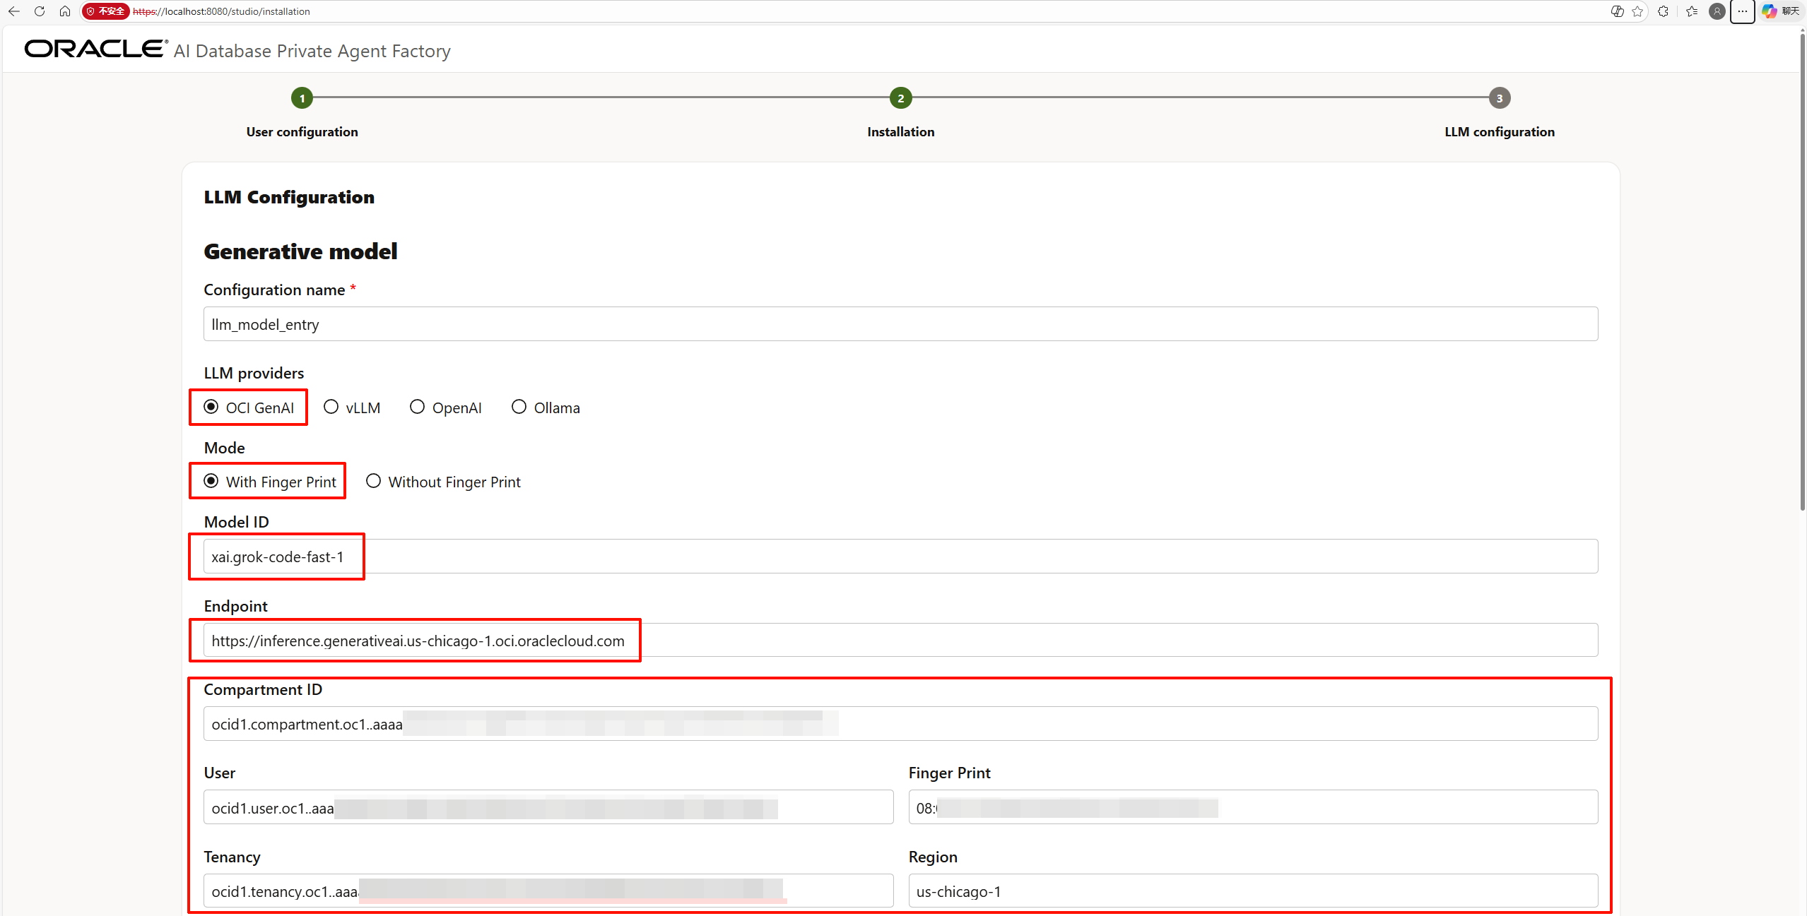Choose OpenAI as LLM provider
The width and height of the screenshot is (1807, 916).
click(417, 407)
